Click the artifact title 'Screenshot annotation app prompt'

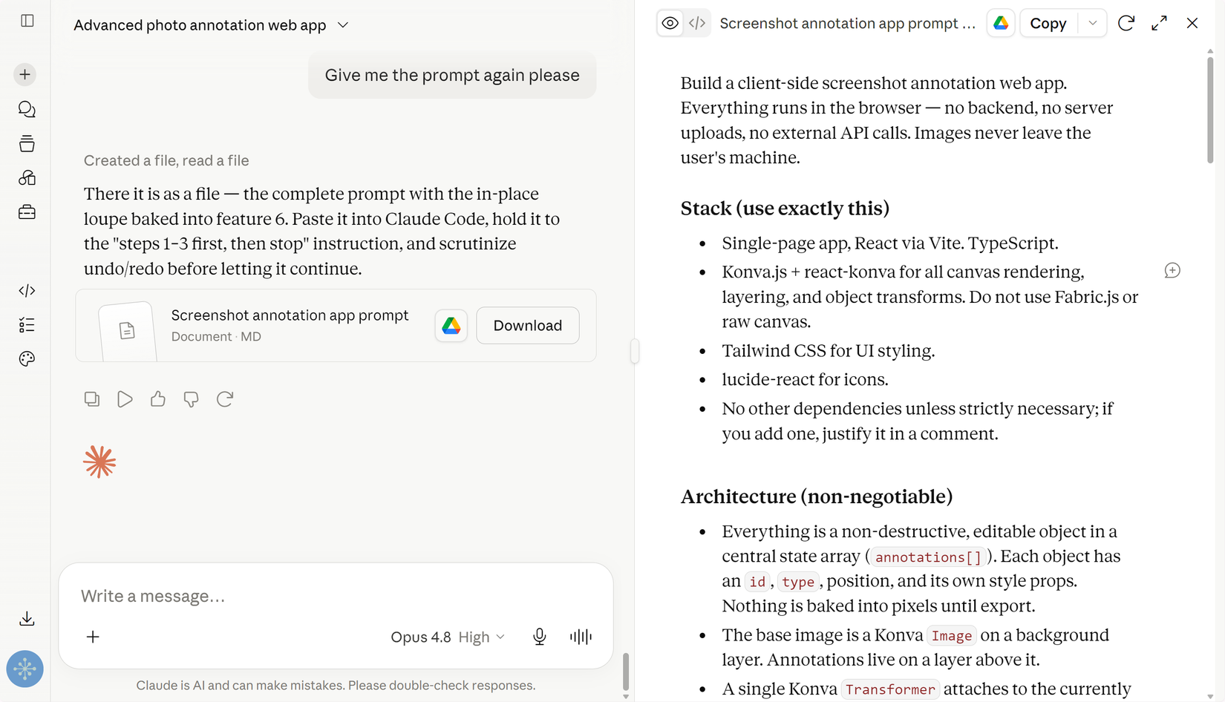[x=848, y=24]
